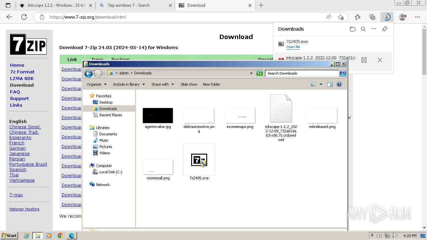Click the browser Back arrow button
Viewport: 427px width, 240px height.
point(9,17)
